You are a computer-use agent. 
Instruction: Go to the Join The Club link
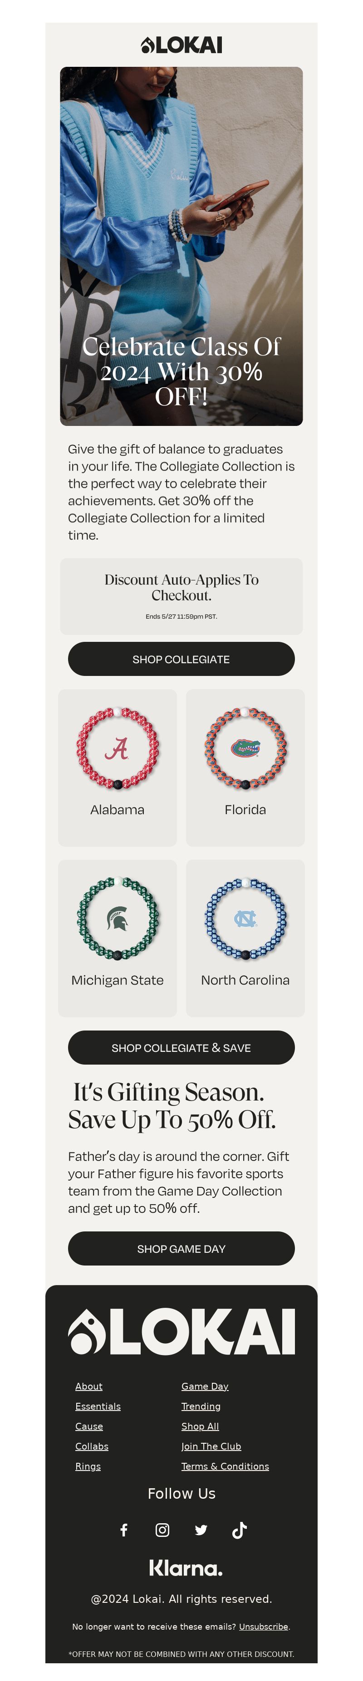tap(211, 1446)
